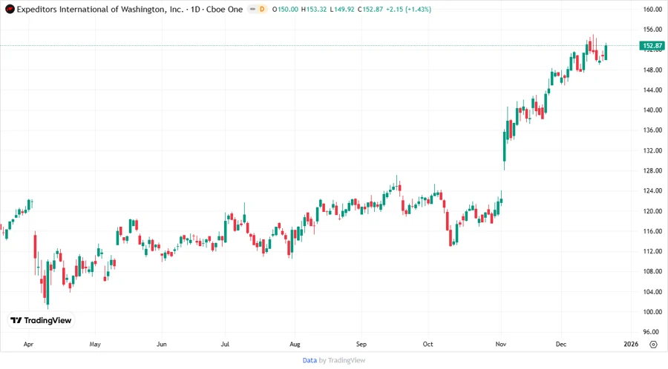Click the Nov label on time axis
Image resolution: width=668 pixels, height=369 pixels.
click(501, 344)
